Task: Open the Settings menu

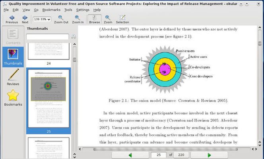Action: (83, 10)
